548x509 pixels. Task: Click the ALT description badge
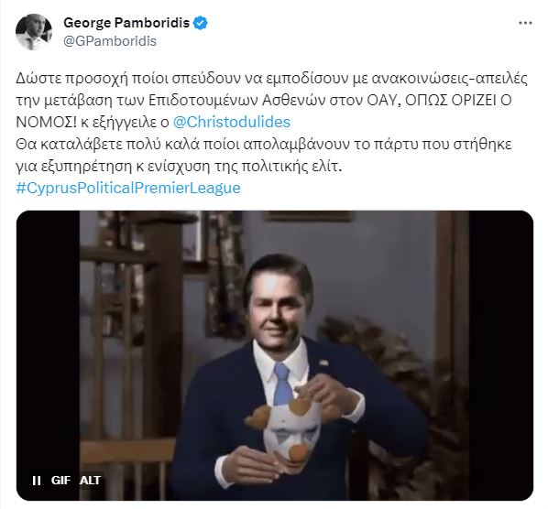pyautogui.click(x=90, y=481)
